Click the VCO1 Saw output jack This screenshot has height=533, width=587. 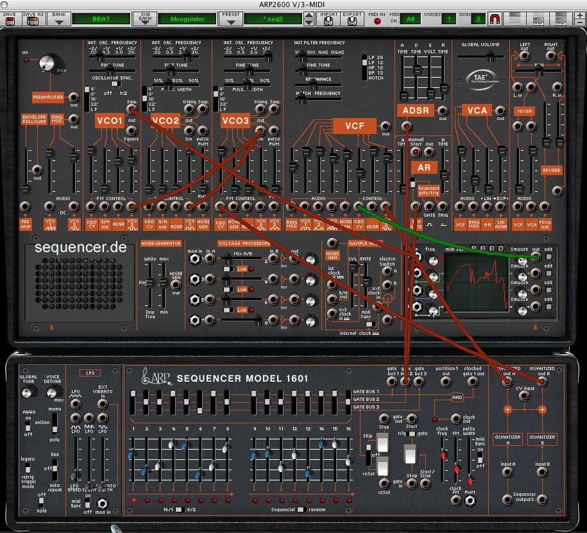click(x=132, y=109)
